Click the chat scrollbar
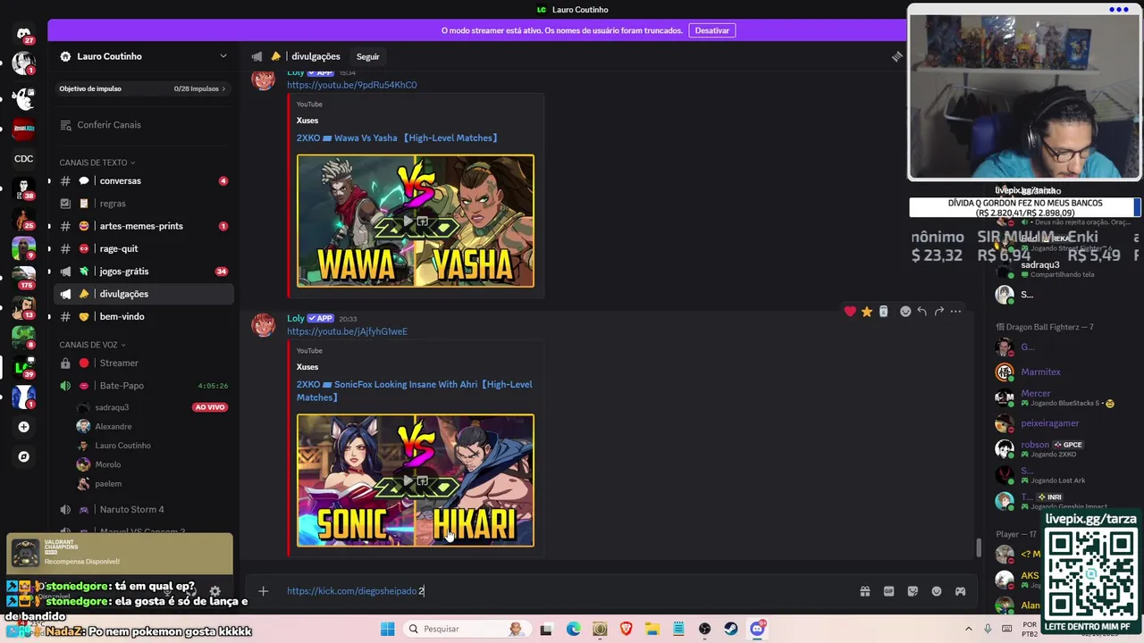Screen dimensions: 1144x643 pos(980,547)
